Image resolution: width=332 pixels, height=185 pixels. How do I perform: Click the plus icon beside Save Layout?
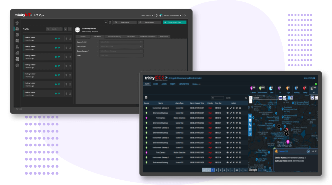(106, 22)
